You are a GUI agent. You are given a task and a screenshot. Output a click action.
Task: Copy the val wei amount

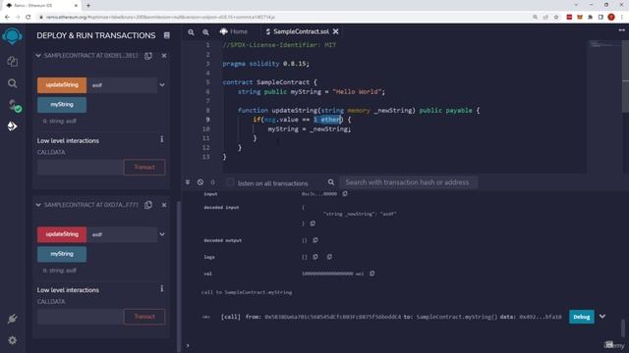(372, 274)
